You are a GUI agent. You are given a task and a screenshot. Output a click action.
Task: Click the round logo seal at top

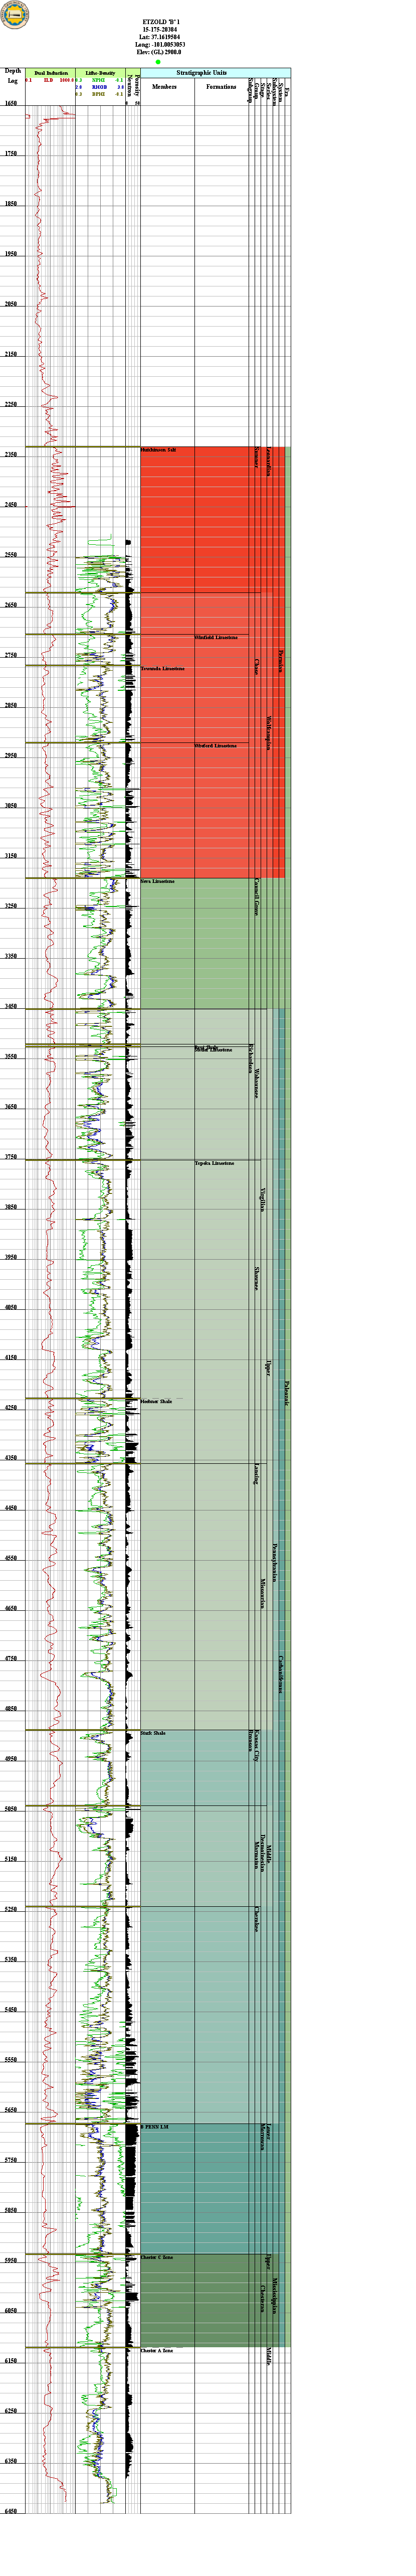15,15
